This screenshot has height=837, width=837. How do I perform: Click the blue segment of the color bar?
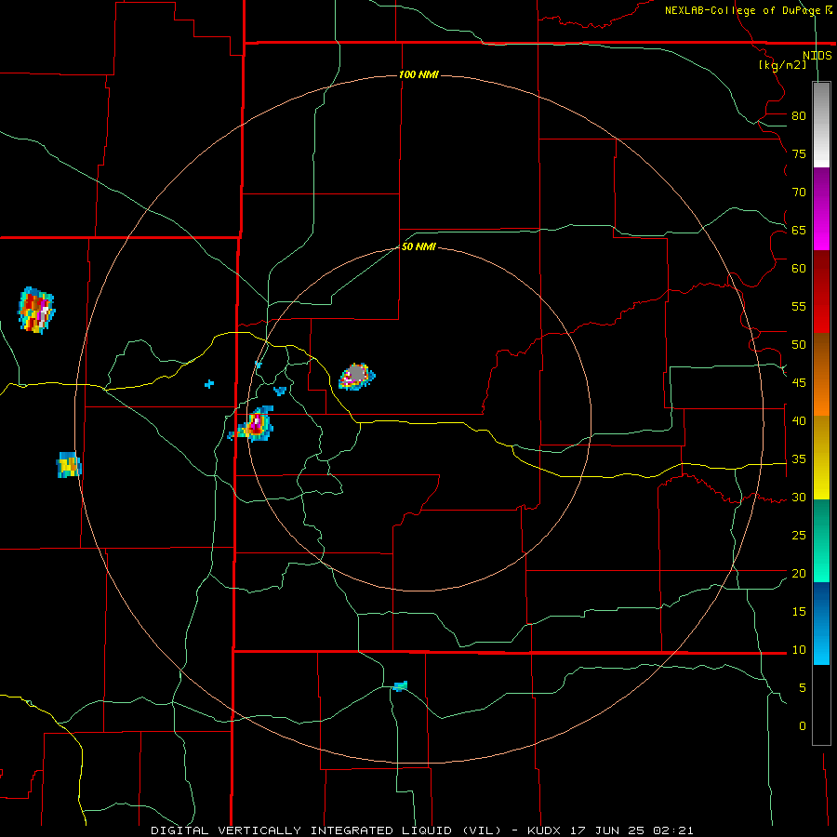tap(821, 623)
